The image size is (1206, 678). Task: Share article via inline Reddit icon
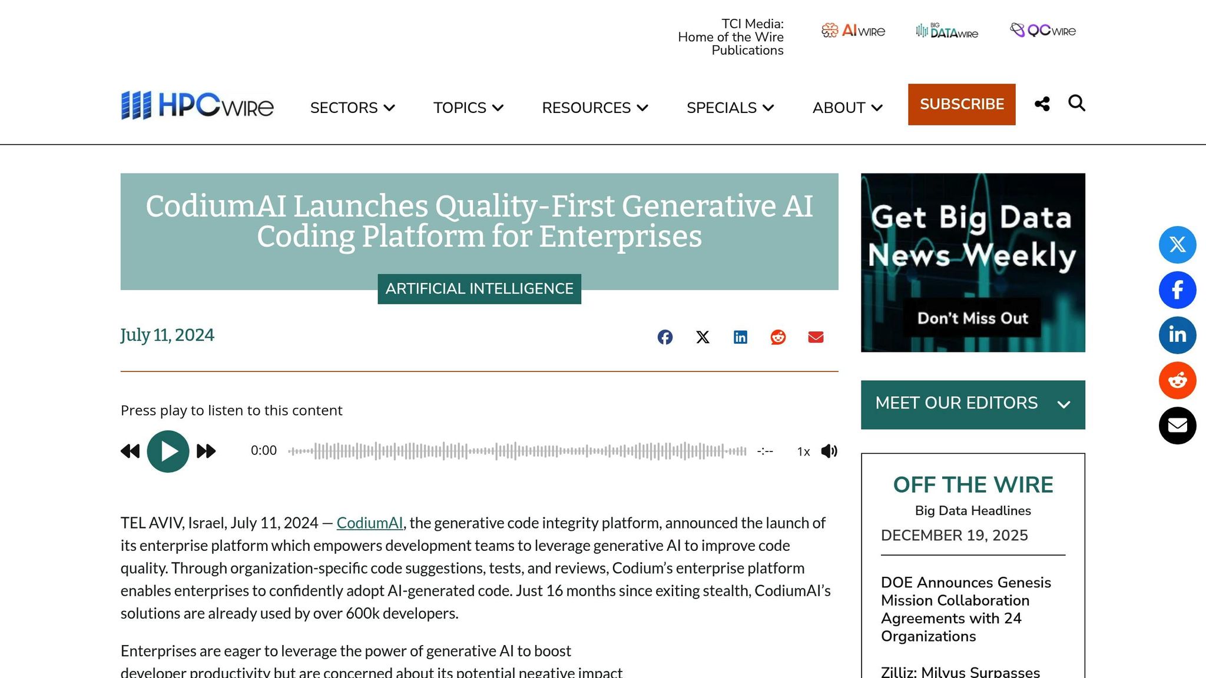click(778, 337)
